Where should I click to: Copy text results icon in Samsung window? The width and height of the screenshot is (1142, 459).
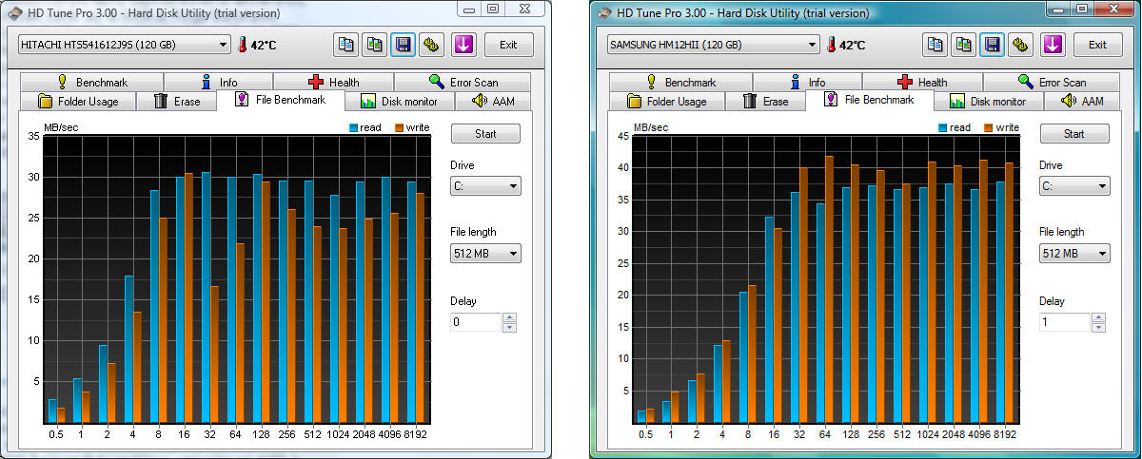click(x=935, y=45)
